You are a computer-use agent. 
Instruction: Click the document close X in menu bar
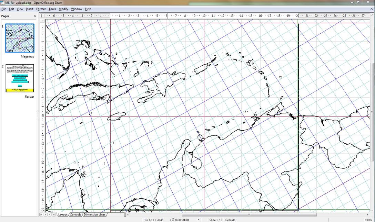[372, 9]
